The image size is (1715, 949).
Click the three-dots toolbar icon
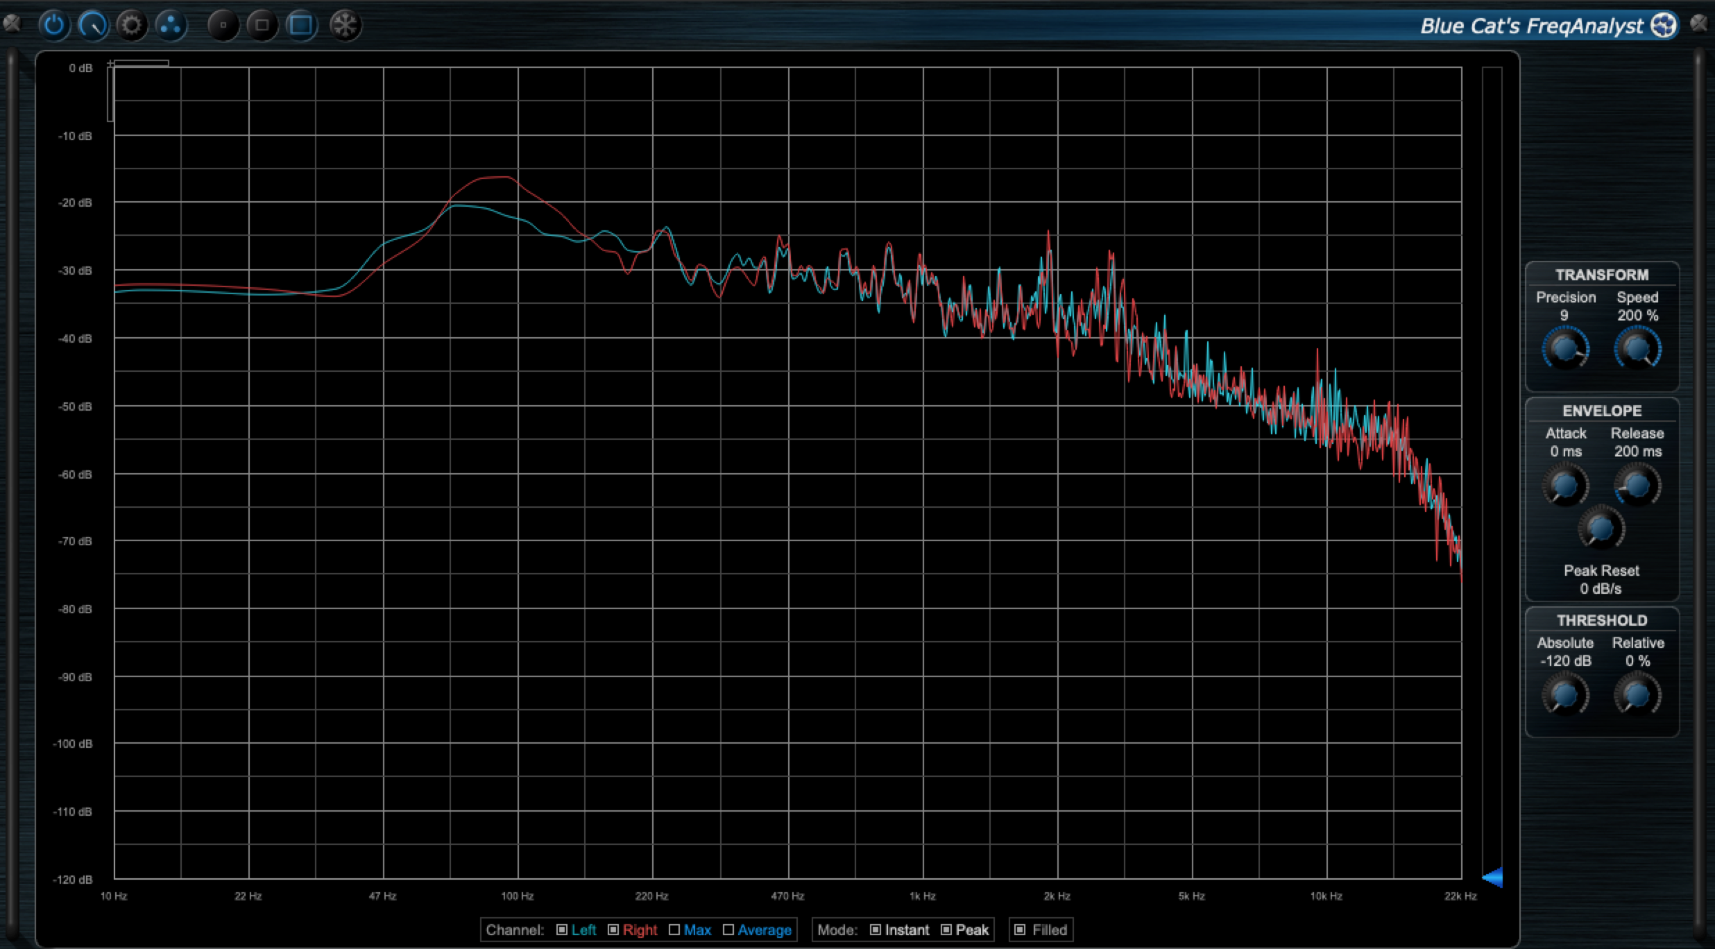point(171,26)
